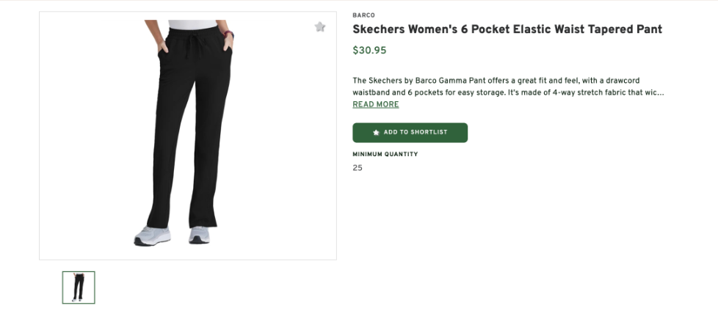This screenshot has width=718, height=311.
Task: Click the MINIMUM QUANTITY label
Action: (x=385, y=155)
